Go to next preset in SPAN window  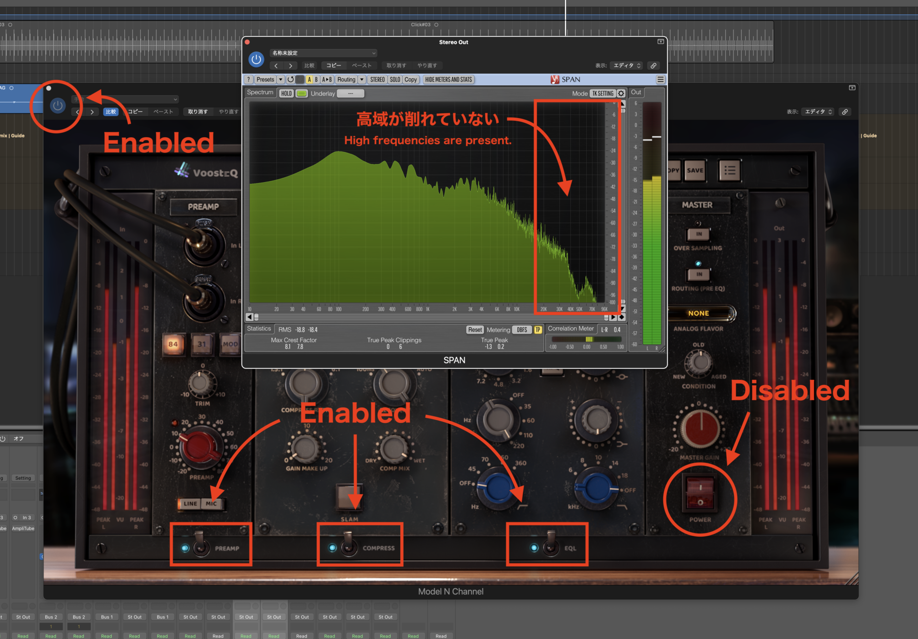click(290, 66)
